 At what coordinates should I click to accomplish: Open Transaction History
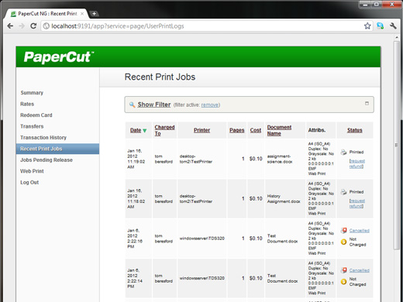[43, 138]
